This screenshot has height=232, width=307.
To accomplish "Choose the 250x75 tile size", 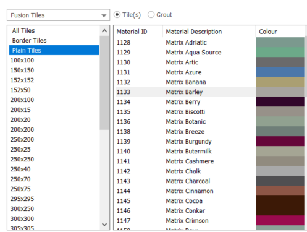I will coord(54,189).
